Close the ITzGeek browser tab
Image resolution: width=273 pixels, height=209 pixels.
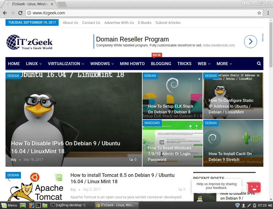(x=52, y=4)
